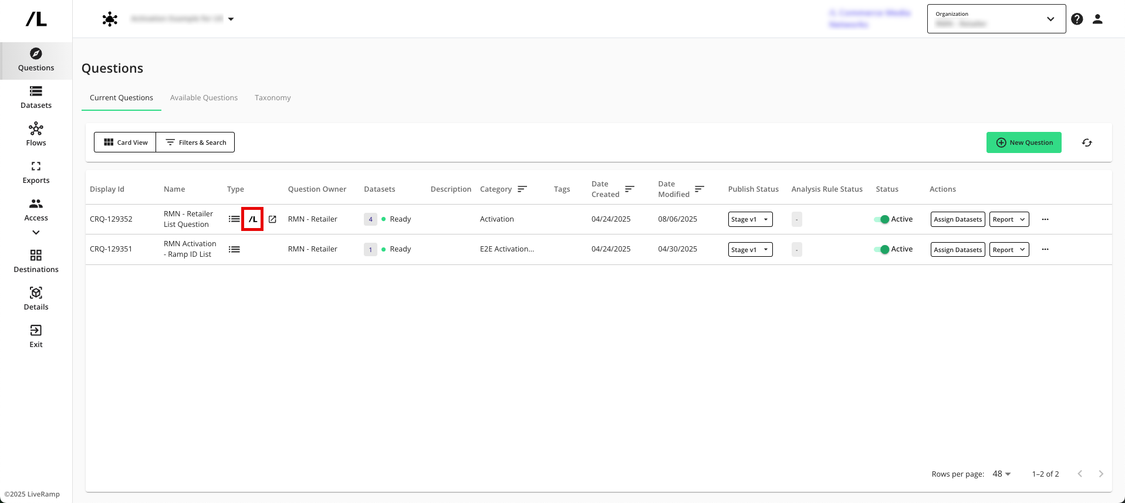Switch to the Taxonomy tab
The height and width of the screenshot is (503, 1125).
click(x=272, y=98)
